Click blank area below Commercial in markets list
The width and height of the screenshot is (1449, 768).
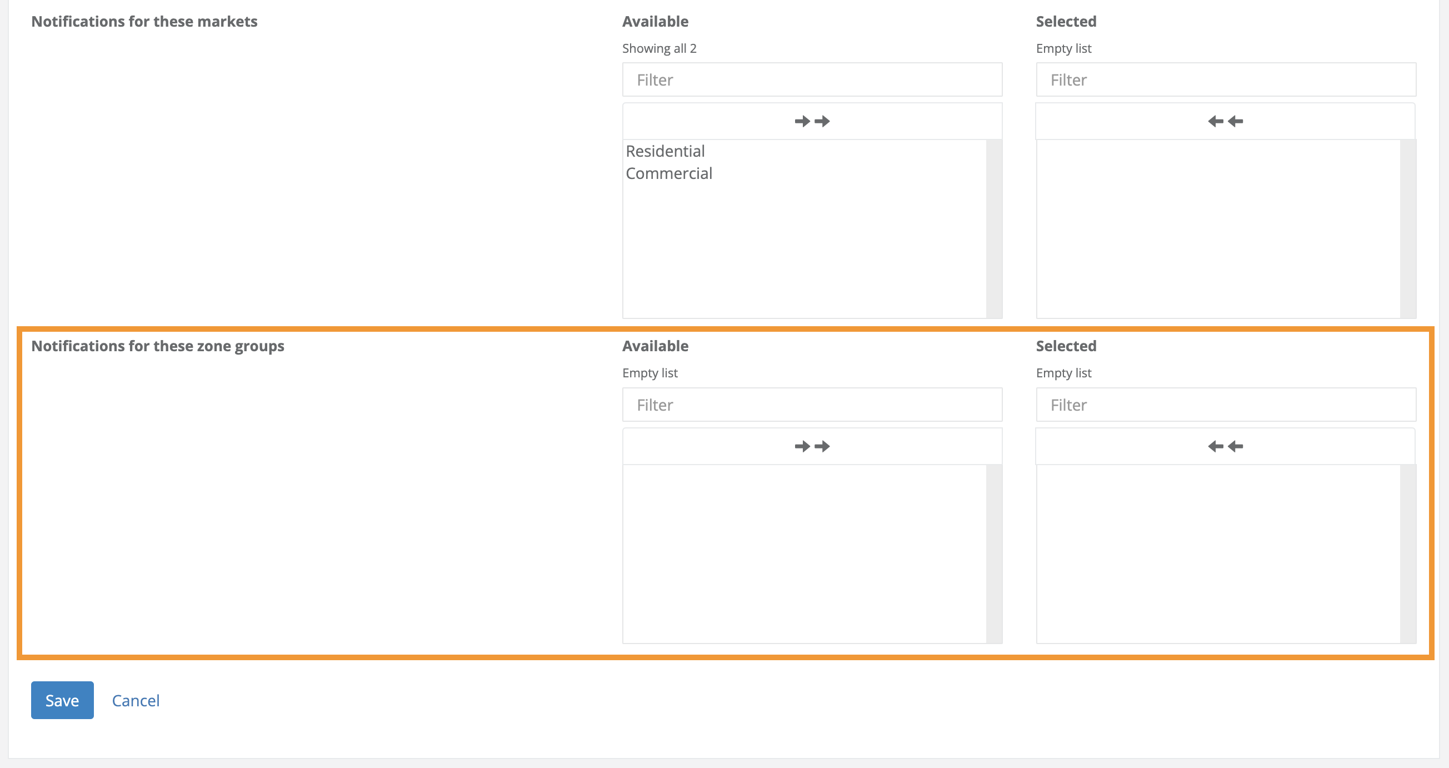pos(805,247)
